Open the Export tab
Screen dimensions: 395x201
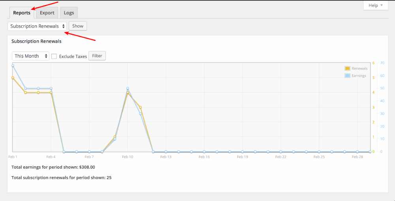[x=47, y=13]
